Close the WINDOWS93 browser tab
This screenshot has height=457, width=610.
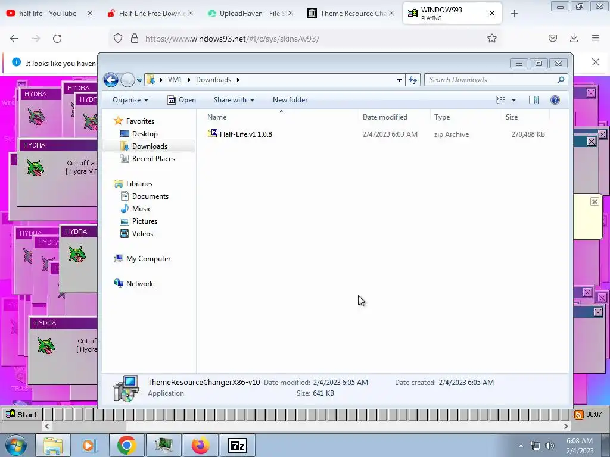(x=492, y=13)
